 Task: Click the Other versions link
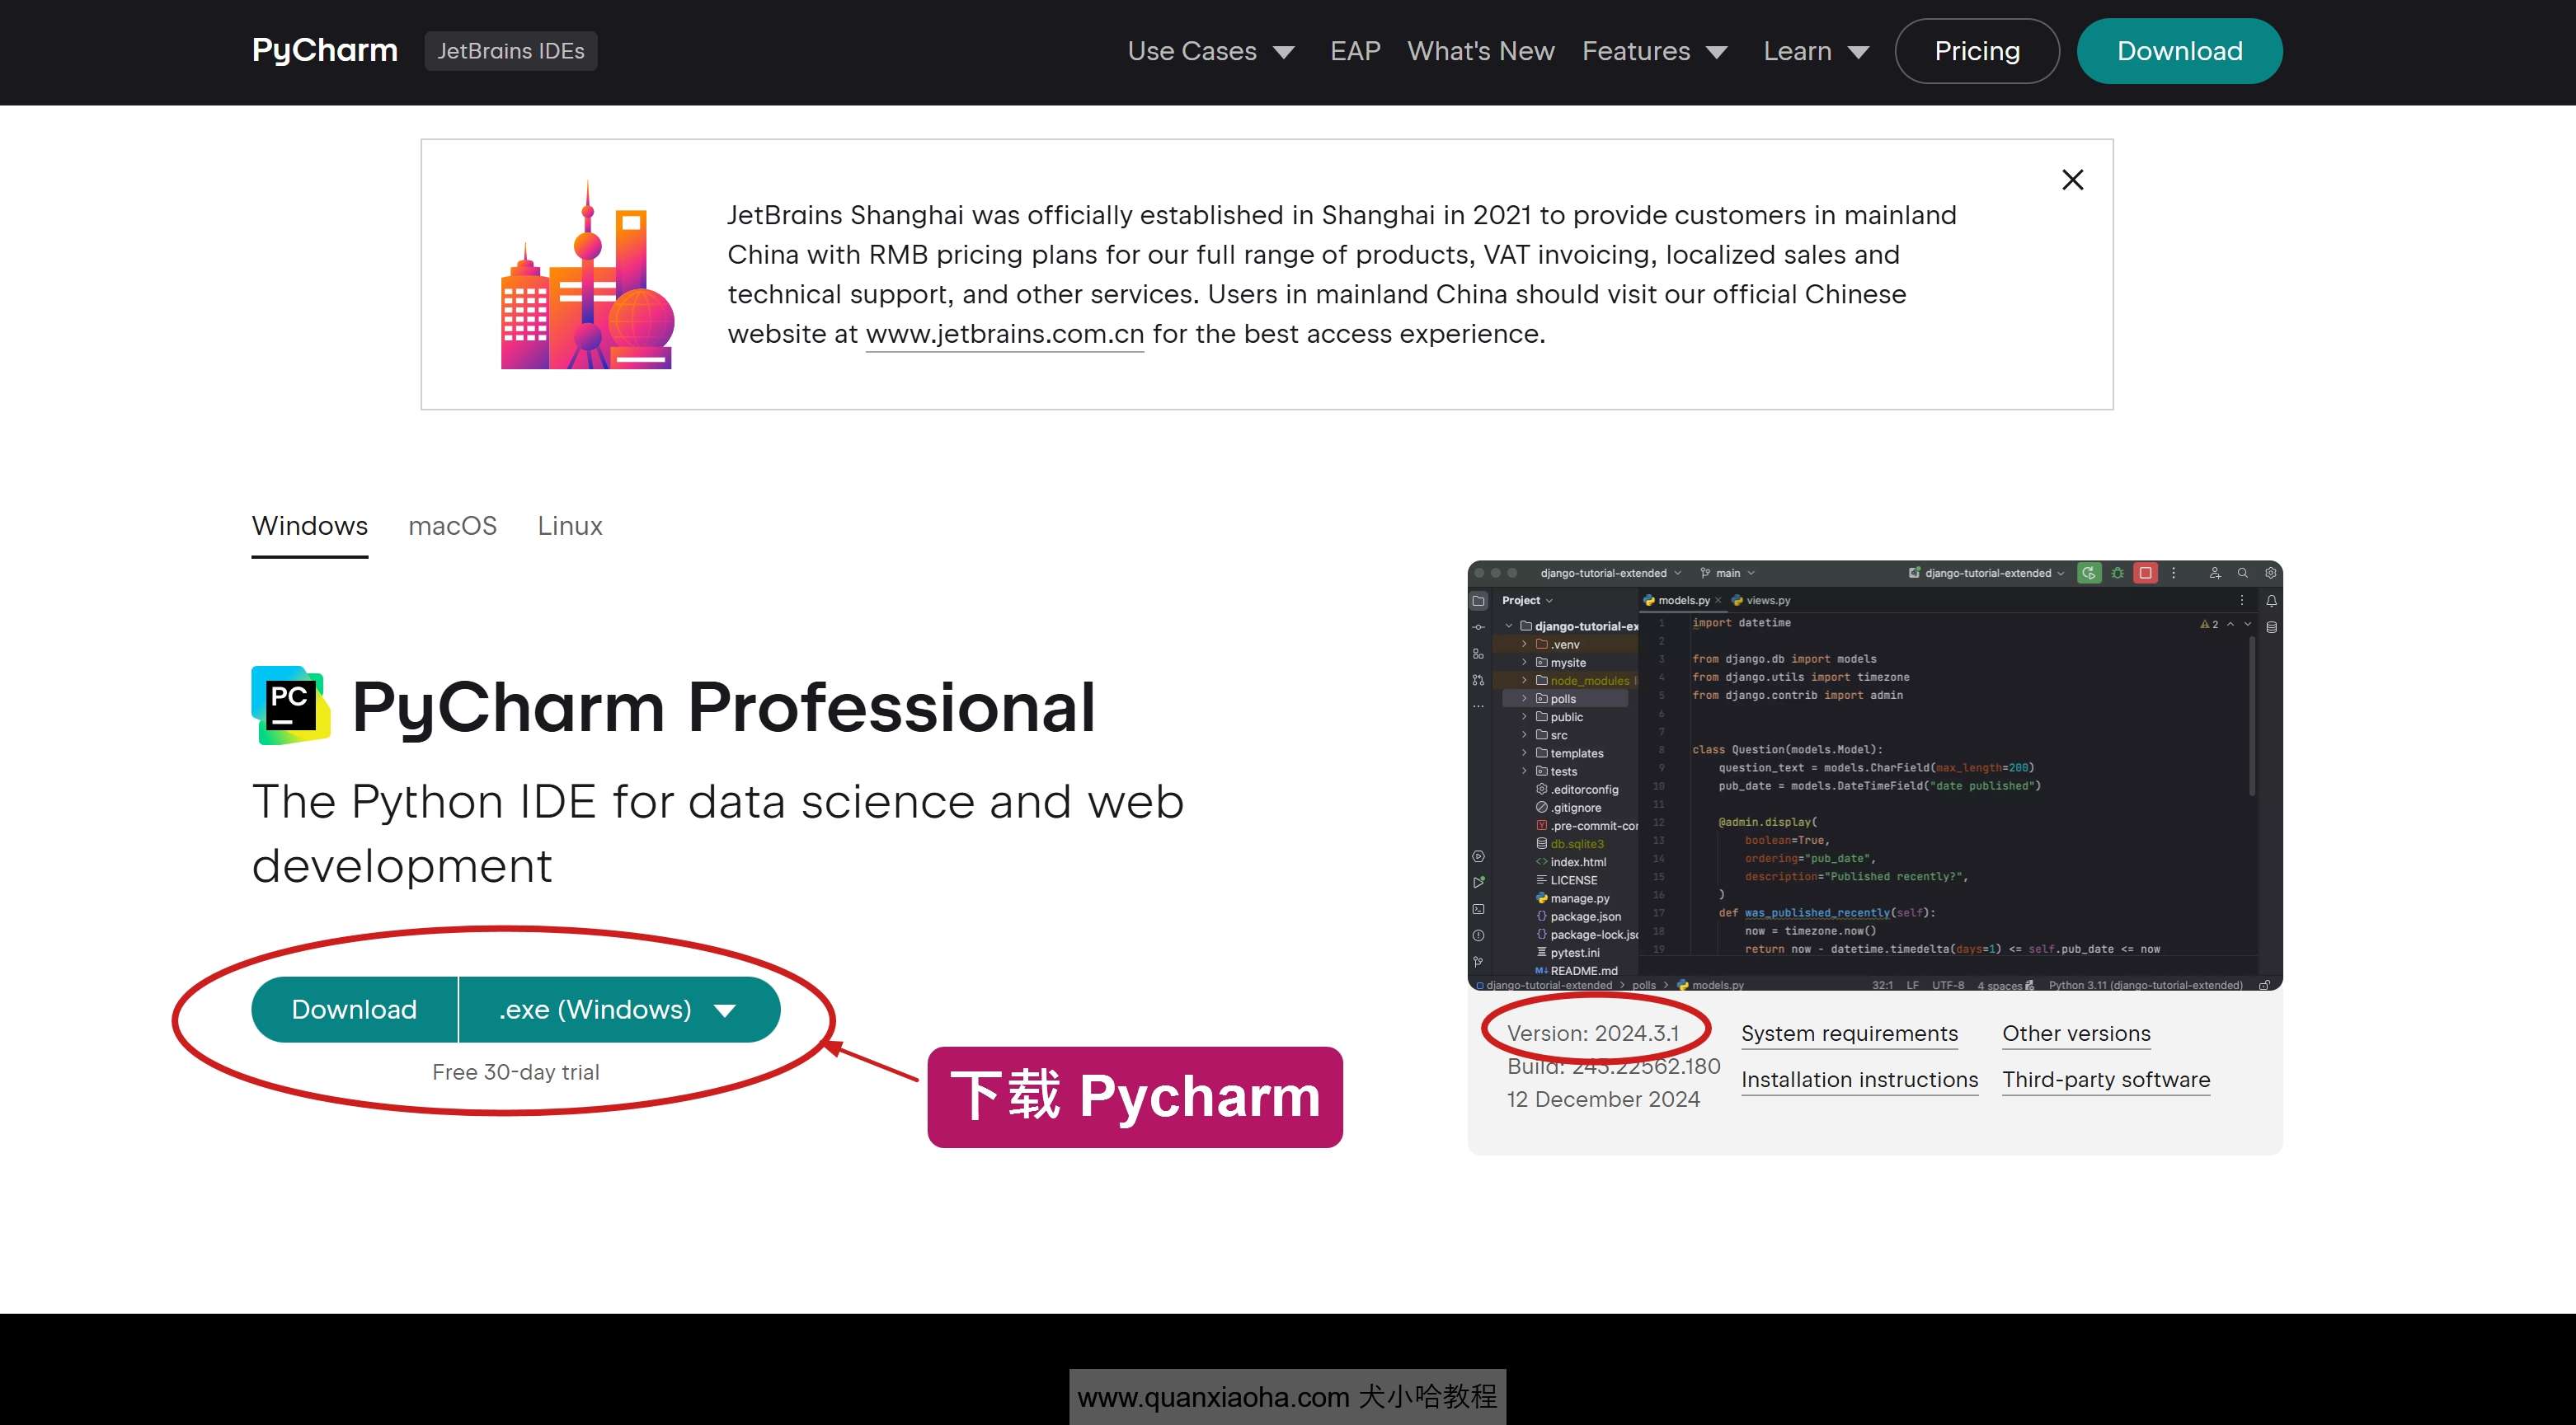tap(2076, 1032)
